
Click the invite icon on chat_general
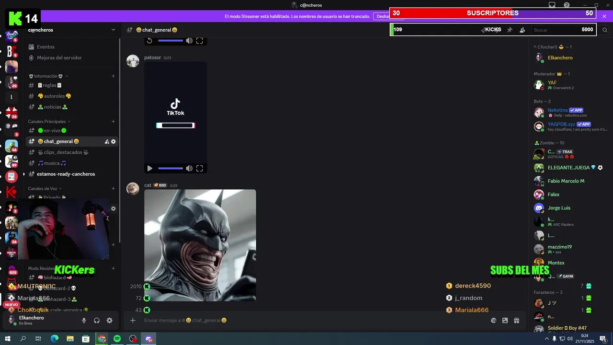(x=107, y=141)
